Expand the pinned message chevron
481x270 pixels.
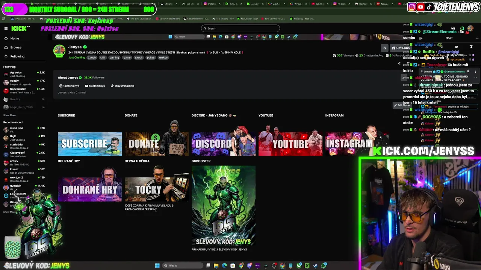475,78
